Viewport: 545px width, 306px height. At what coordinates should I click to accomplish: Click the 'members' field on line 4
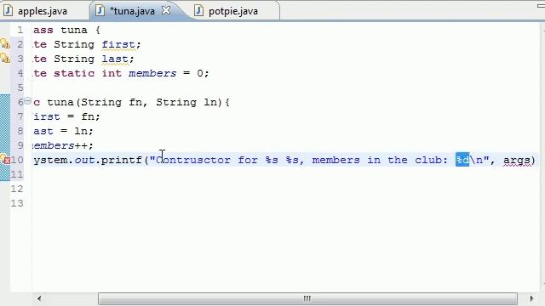[x=152, y=73]
